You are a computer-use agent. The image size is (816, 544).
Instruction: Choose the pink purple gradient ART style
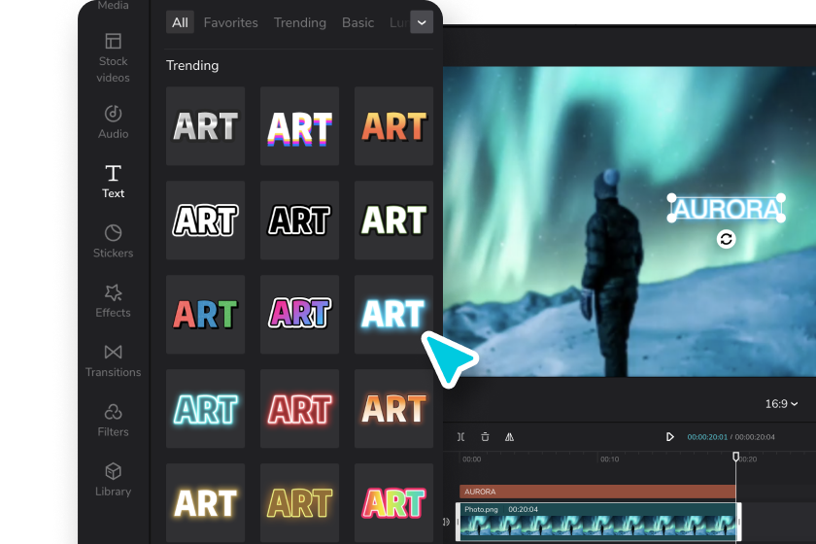tap(300, 315)
